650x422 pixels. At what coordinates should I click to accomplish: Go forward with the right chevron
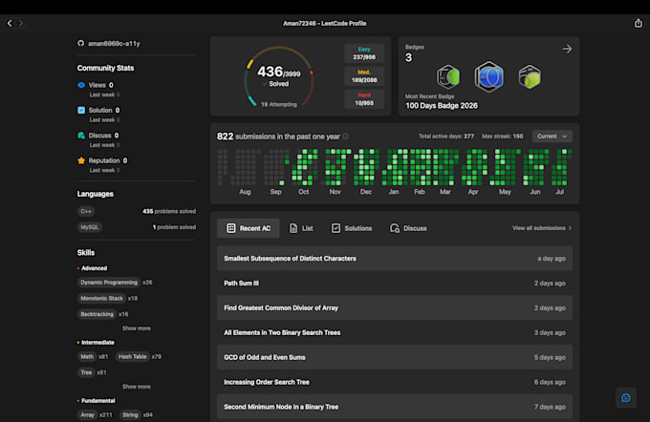point(21,23)
